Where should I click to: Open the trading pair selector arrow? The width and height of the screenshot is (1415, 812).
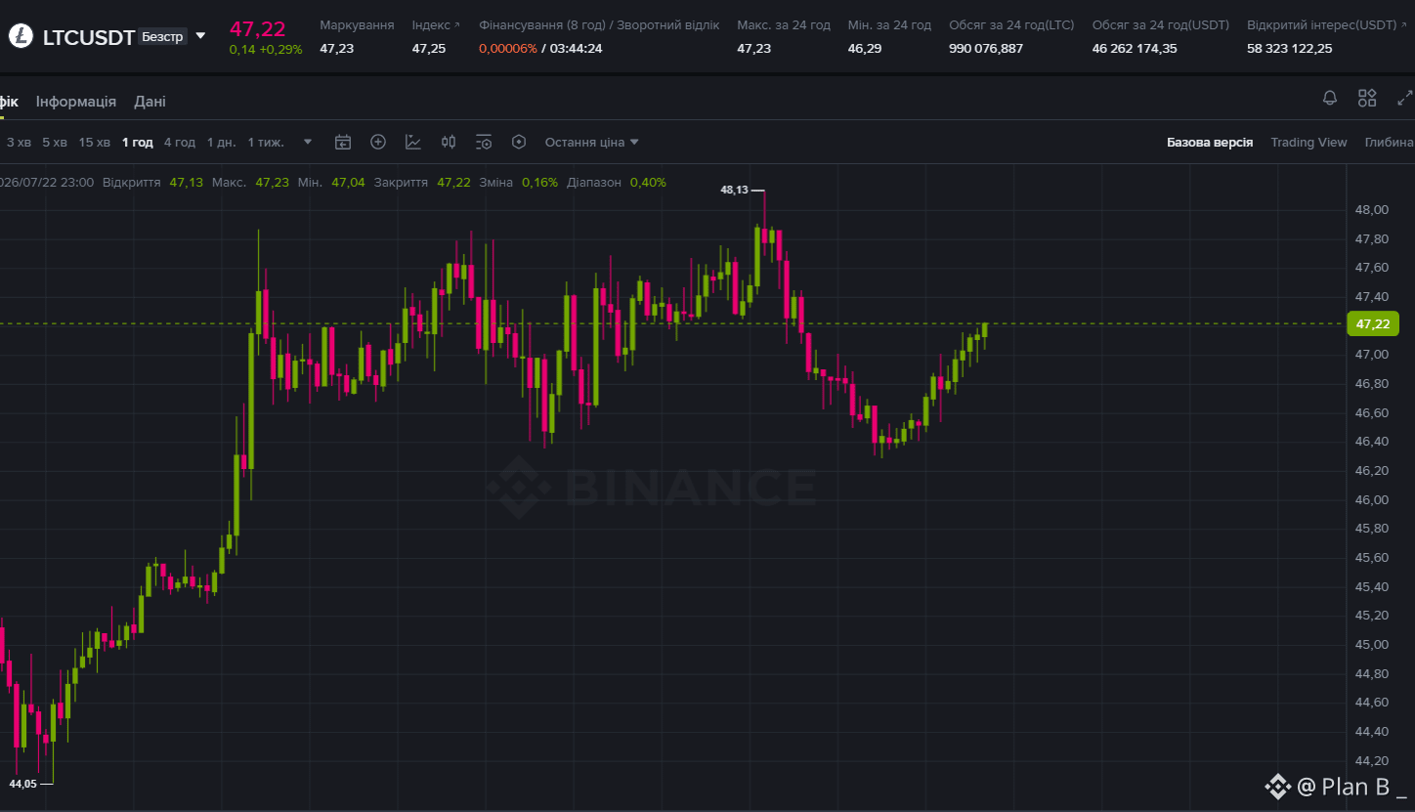200,37
